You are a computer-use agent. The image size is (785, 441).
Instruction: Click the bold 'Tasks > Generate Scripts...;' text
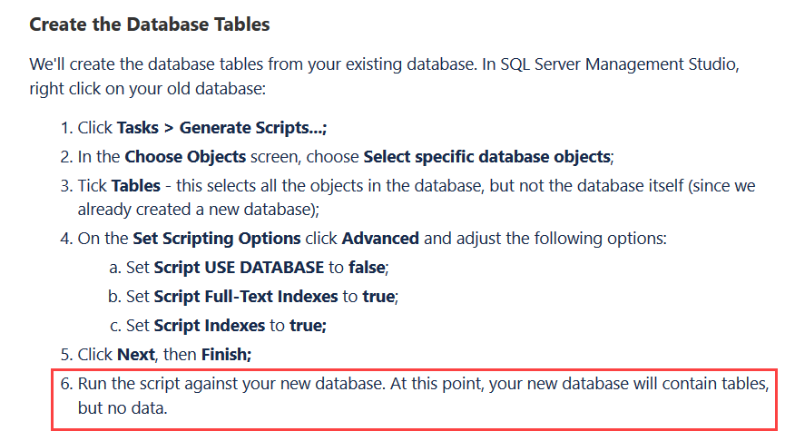tap(221, 128)
